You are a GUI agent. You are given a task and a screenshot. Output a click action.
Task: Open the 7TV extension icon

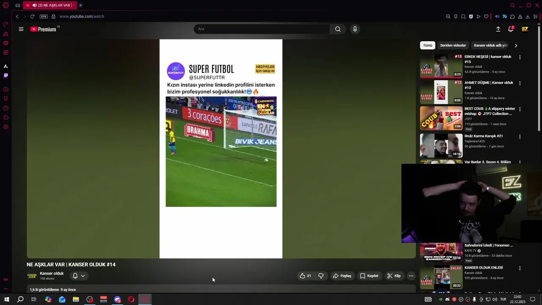(x=505, y=17)
